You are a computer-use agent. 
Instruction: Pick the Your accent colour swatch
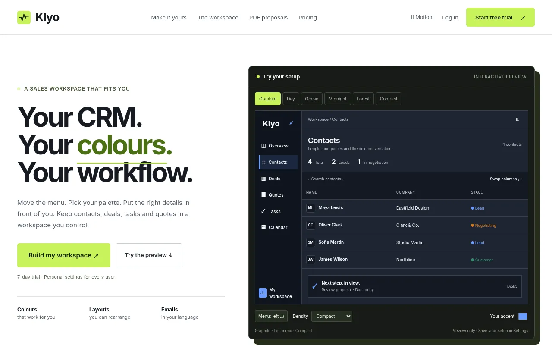[523, 316]
